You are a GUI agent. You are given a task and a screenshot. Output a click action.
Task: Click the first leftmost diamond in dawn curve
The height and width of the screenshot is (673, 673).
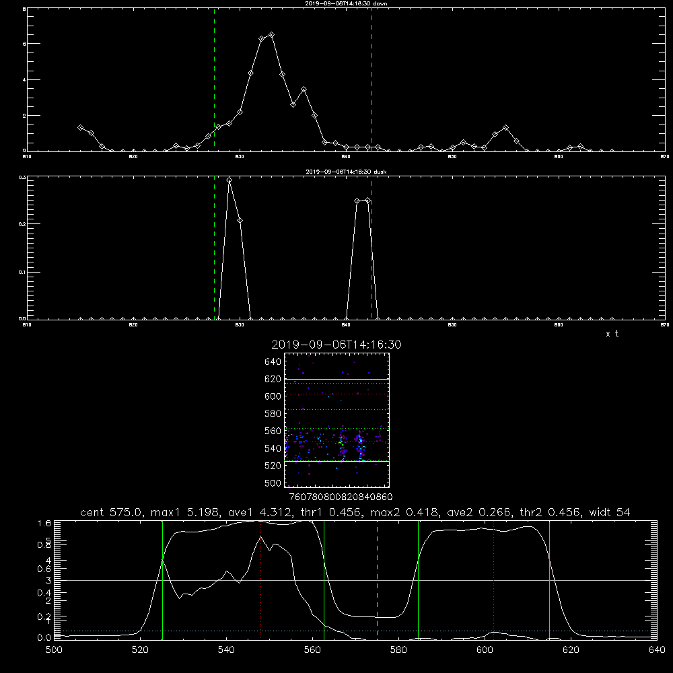(80, 127)
